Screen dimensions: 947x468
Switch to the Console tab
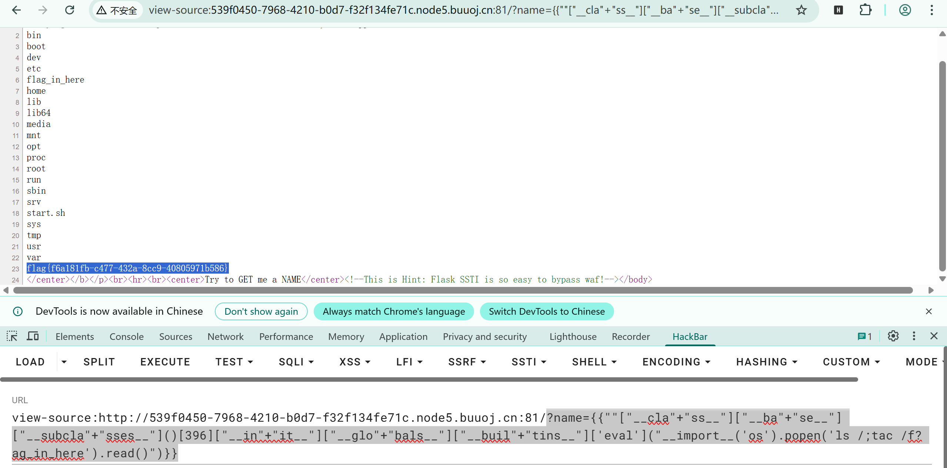coord(126,337)
